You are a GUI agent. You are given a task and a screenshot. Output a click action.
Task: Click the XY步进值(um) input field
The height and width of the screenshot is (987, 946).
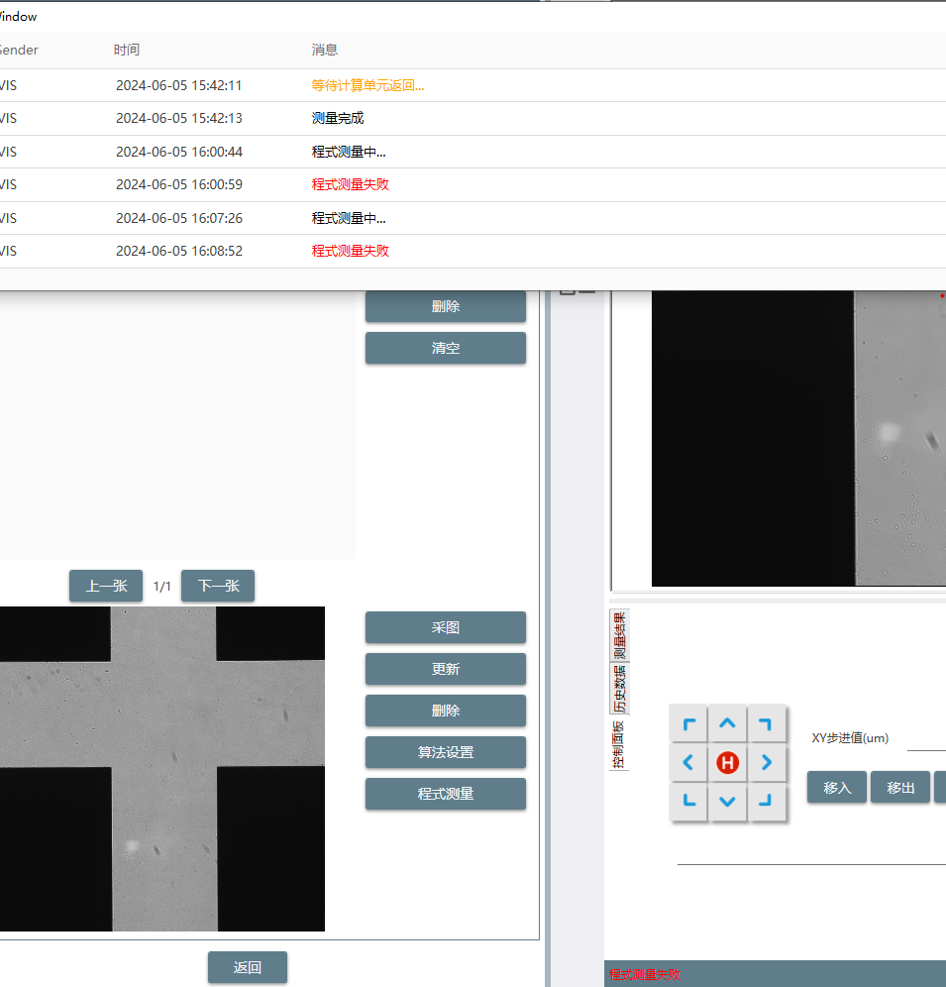click(x=926, y=739)
